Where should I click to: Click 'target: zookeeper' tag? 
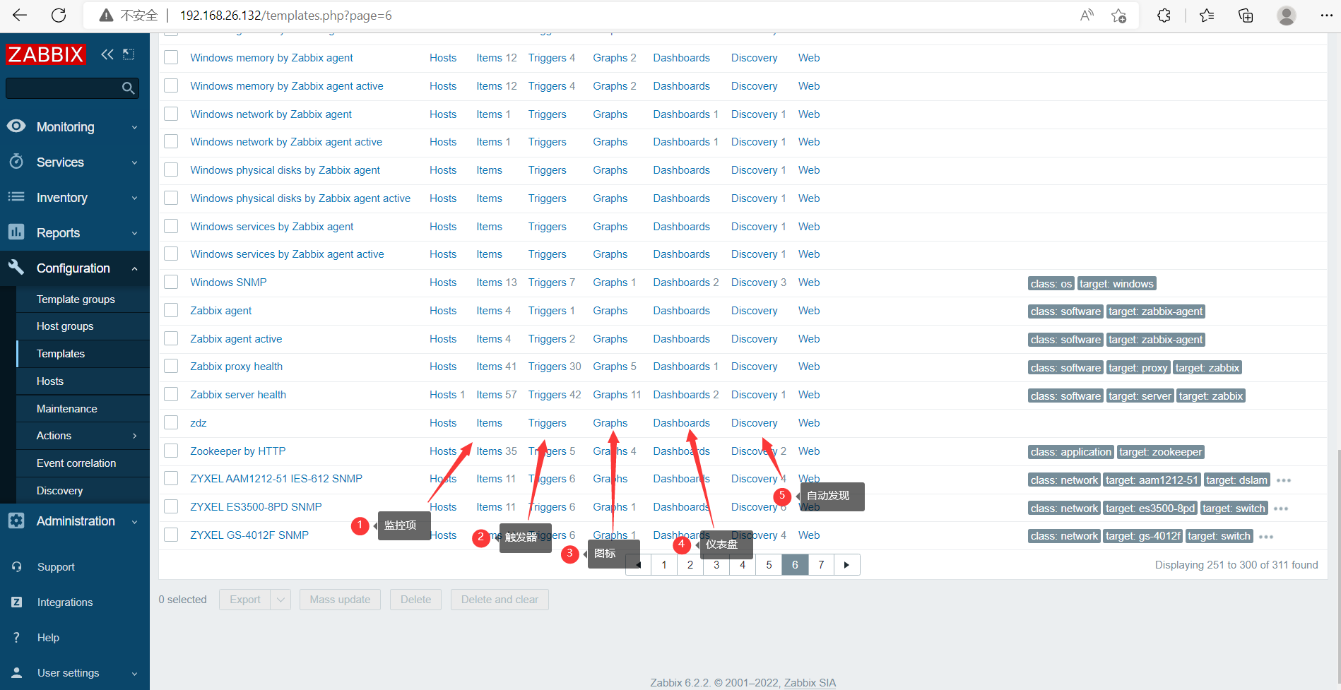[1161, 452]
